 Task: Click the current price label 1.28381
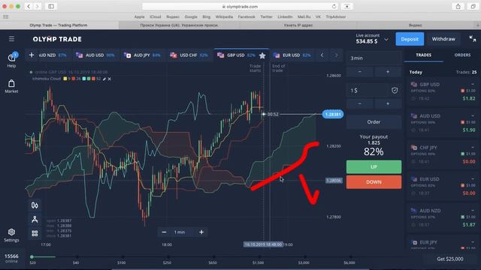coord(332,114)
